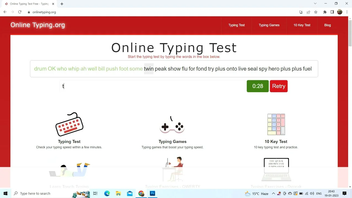352x198 pixels.
Task: Go back with the browser back arrow
Action: coord(5,12)
